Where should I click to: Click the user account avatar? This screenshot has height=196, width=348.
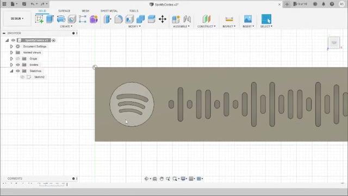coord(341,4)
